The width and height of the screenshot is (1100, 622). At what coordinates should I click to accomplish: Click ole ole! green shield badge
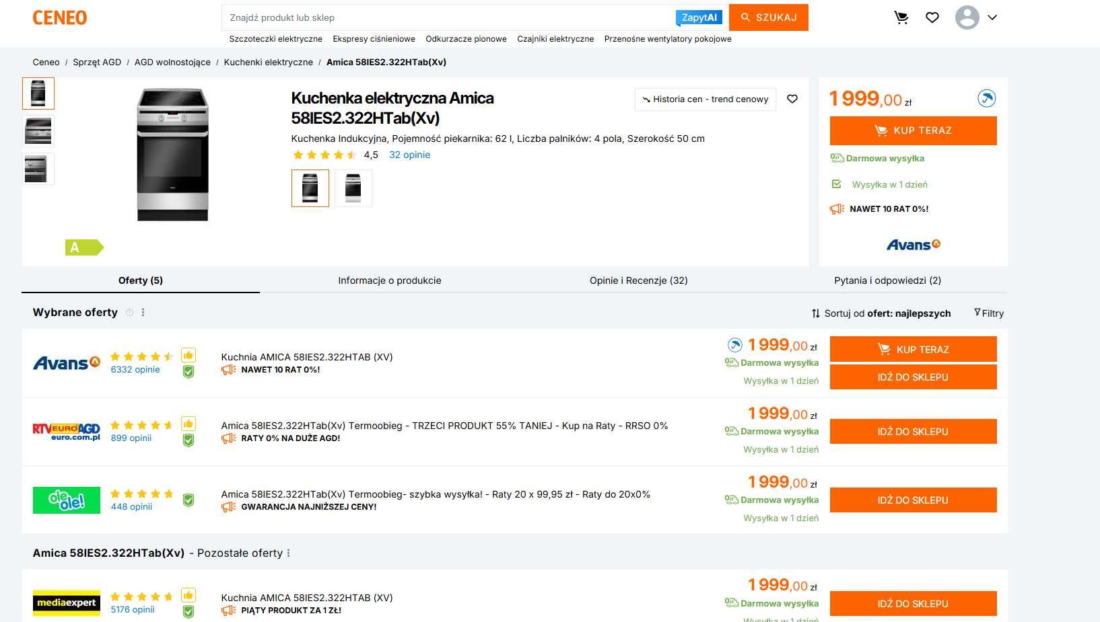(188, 500)
